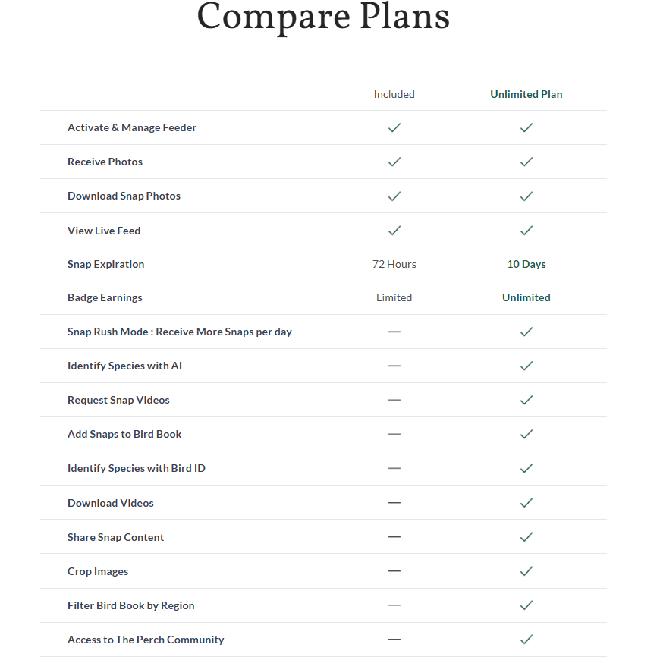Select the Included column header

point(394,94)
